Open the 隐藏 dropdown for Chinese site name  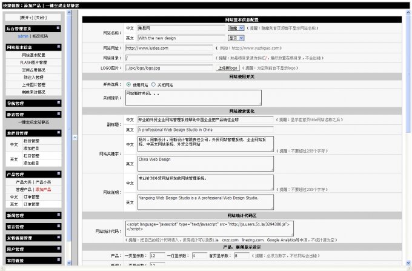[x=236, y=28]
